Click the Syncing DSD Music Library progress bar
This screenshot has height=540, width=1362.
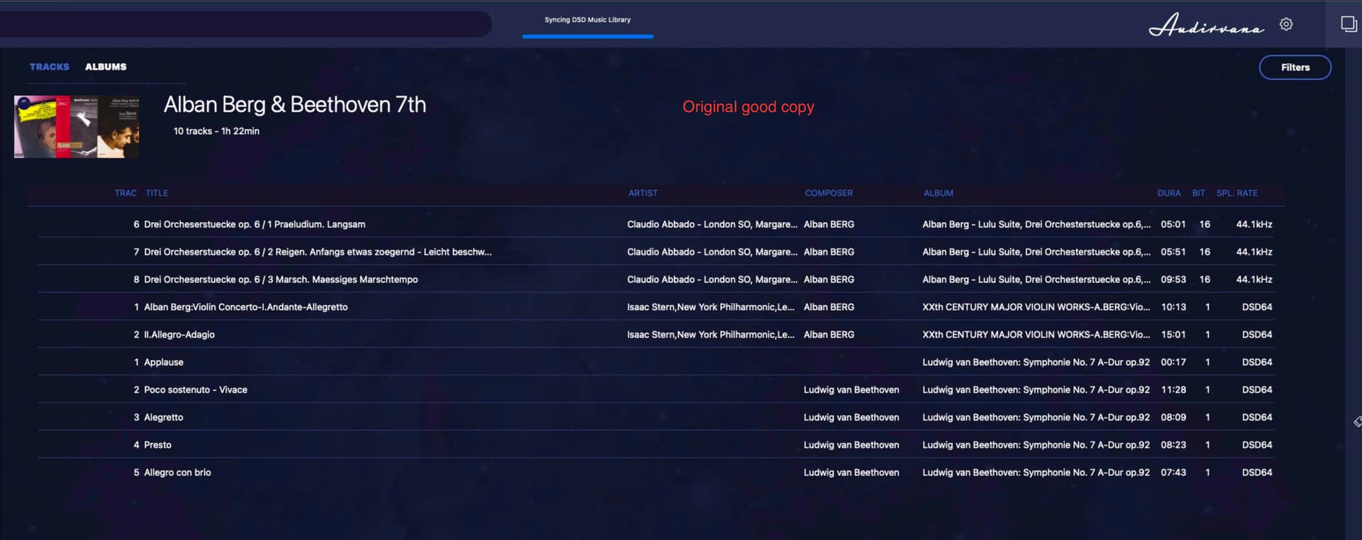coord(587,36)
